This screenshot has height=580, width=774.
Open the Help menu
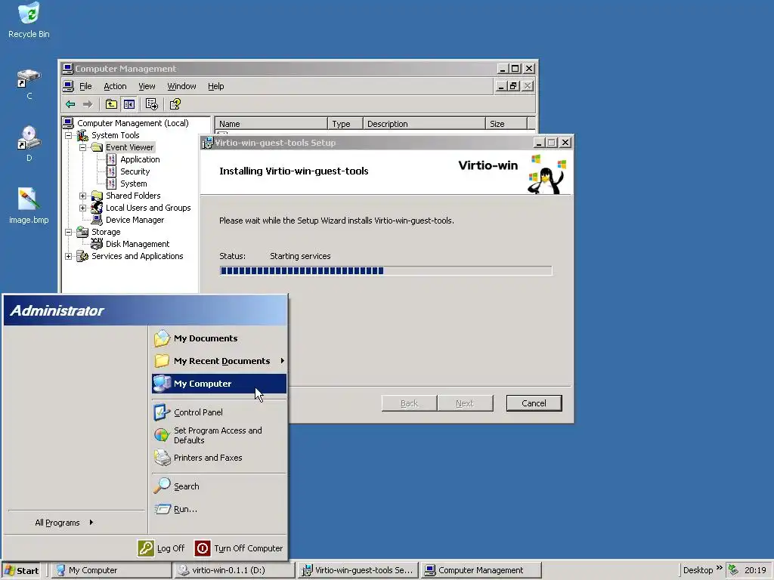215,86
